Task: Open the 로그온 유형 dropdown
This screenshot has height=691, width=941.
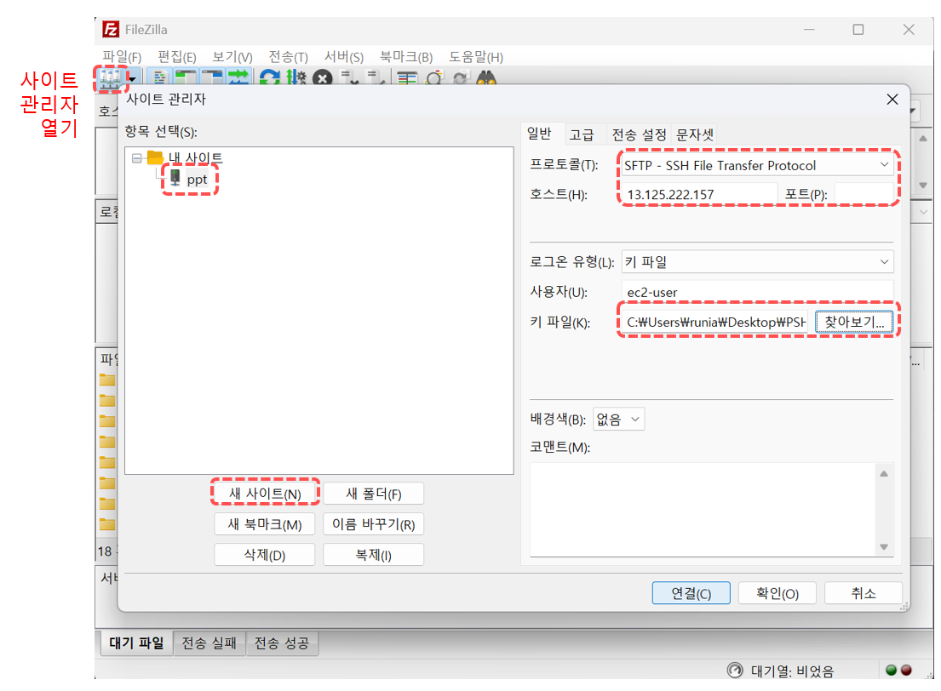Action: tap(757, 261)
